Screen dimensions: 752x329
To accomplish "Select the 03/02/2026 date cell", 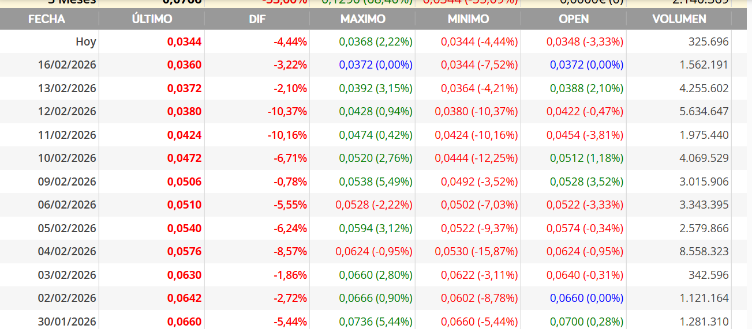I will [x=67, y=275].
